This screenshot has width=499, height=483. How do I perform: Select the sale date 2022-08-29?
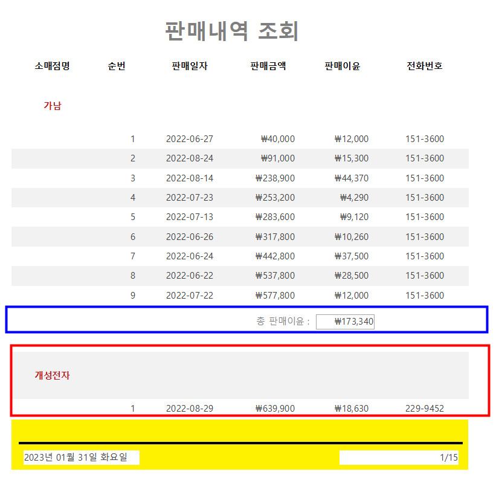coord(189,409)
